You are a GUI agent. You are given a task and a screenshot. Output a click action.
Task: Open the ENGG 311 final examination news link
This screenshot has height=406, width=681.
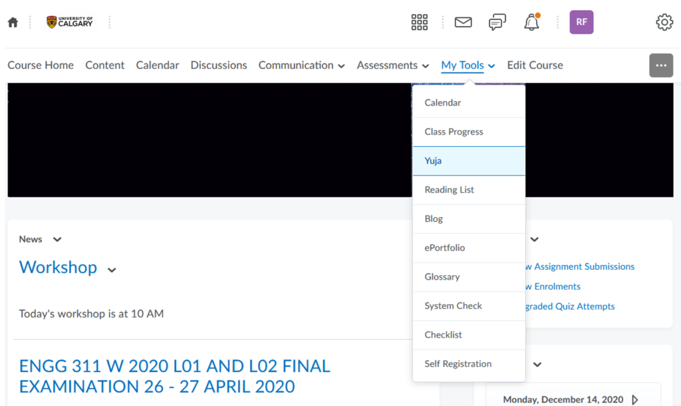tap(175, 376)
